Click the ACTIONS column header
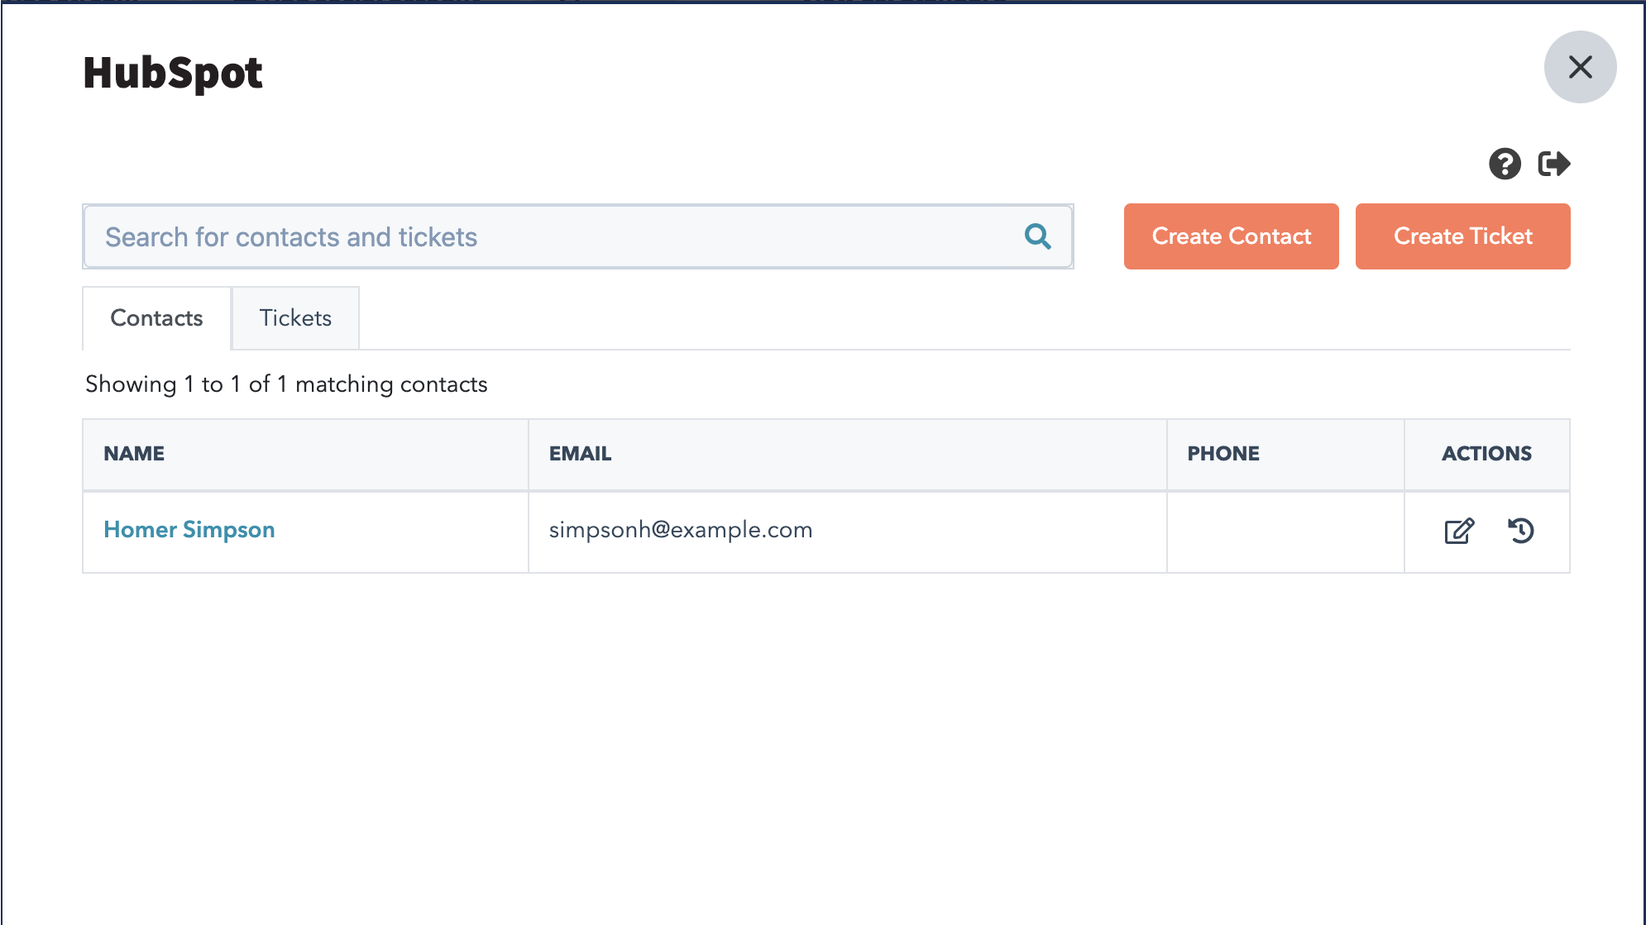Viewport: 1646px width, 925px height. pos(1486,454)
